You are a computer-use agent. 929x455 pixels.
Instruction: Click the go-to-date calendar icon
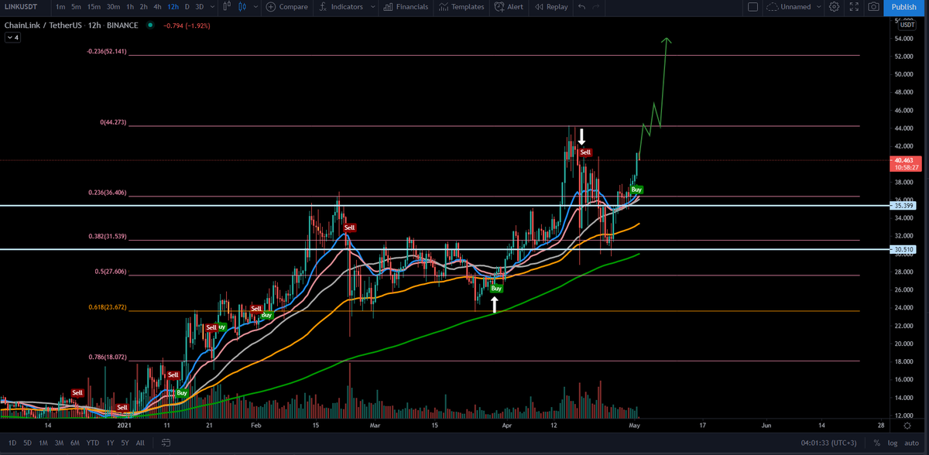[166, 443]
